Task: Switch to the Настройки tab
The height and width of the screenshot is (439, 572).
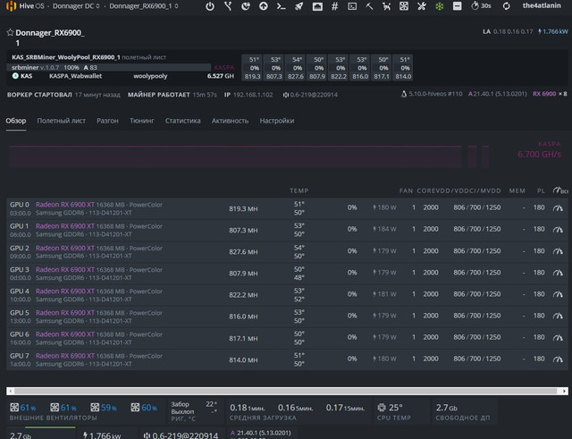Action: 277,121
